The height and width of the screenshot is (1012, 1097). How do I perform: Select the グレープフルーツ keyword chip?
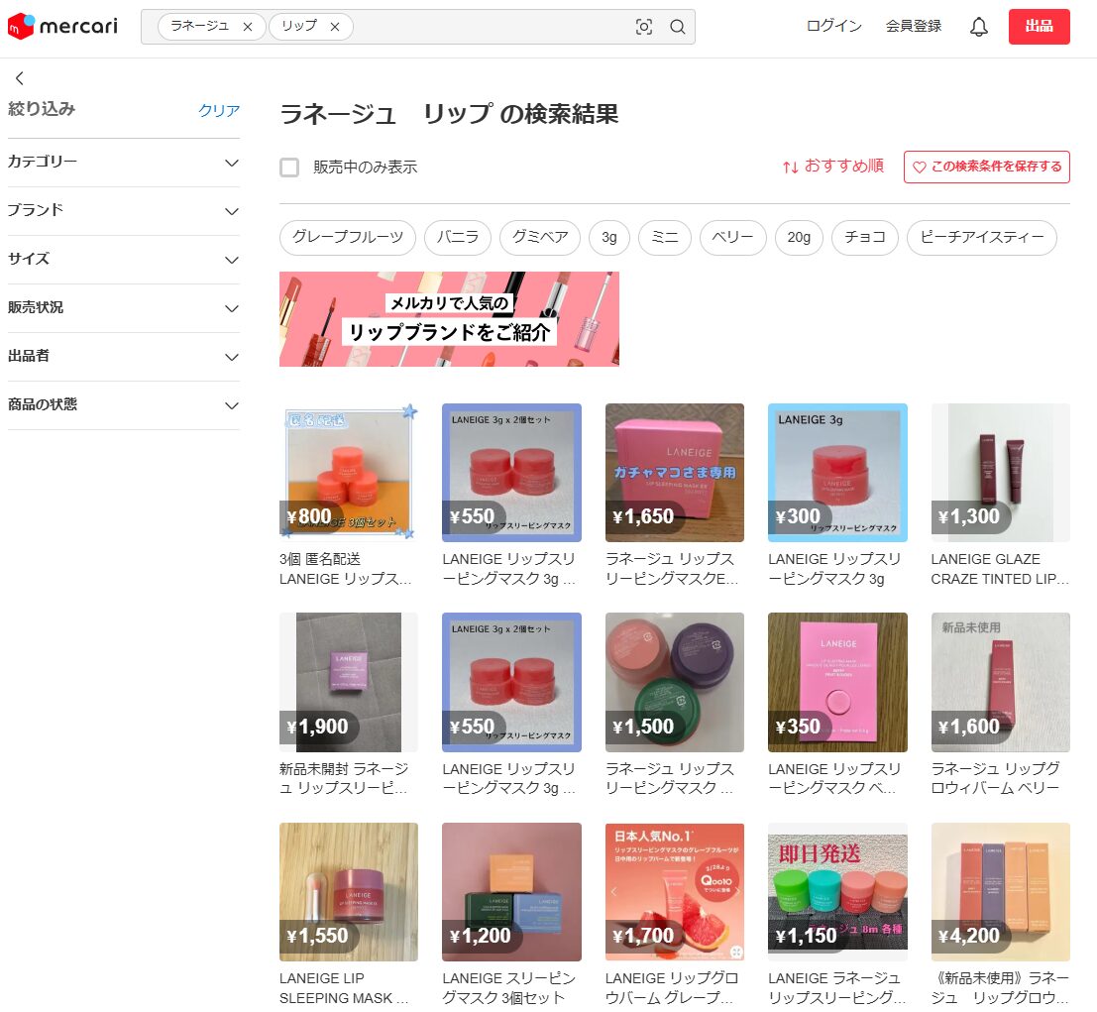348,237
